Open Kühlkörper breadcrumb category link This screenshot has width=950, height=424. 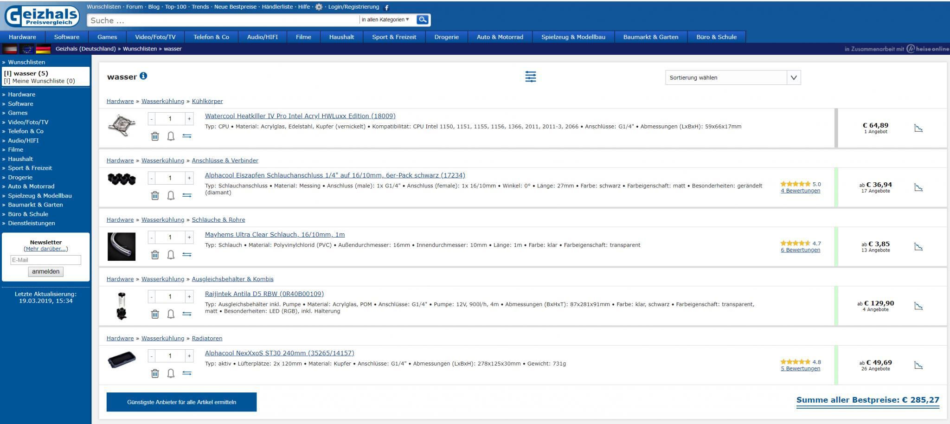coord(207,101)
